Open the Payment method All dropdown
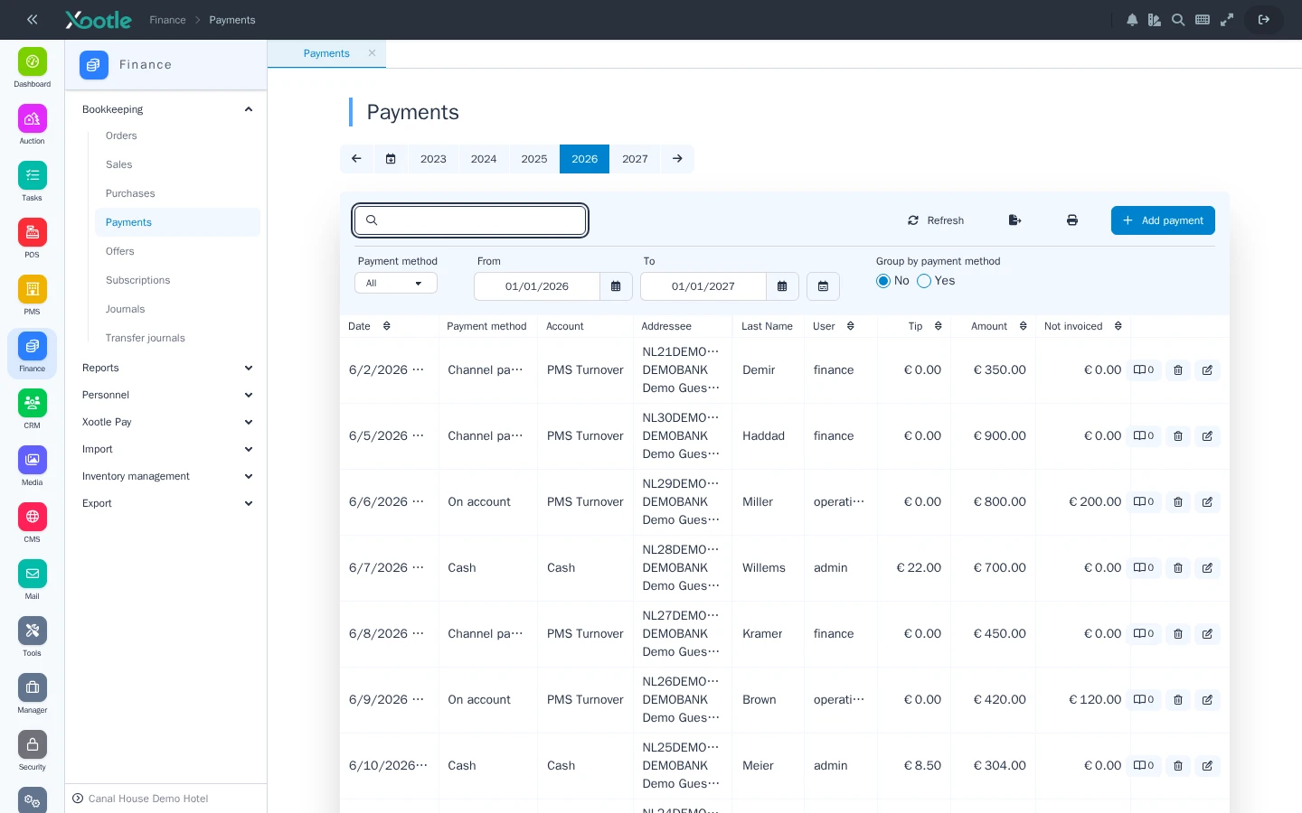1302x813 pixels. click(395, 284)
